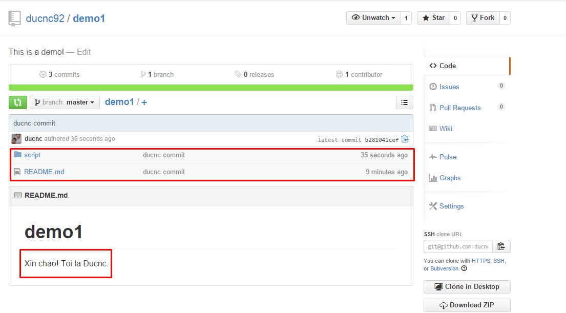
Task: Switch clone URL to HTTPS
Action: tap(481, 261)
